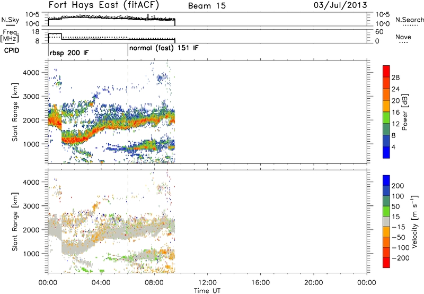Screen dimensions: 424x294
Task: Select the 3000 tick in the power panel
Action: (x=31, y=97)
